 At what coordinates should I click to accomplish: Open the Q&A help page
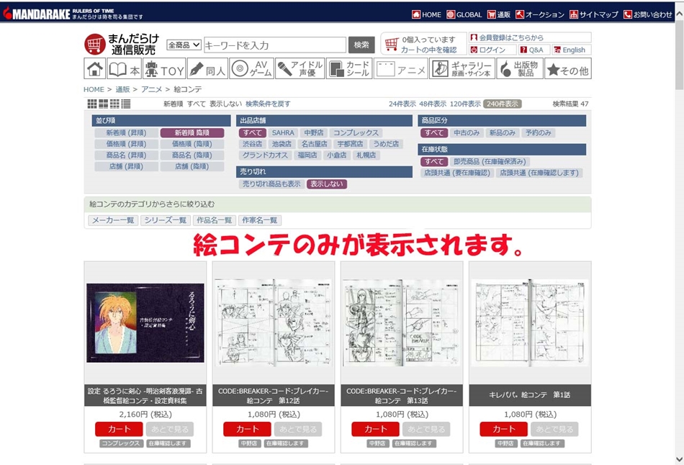pyautogui.click(x=534, y=50)
